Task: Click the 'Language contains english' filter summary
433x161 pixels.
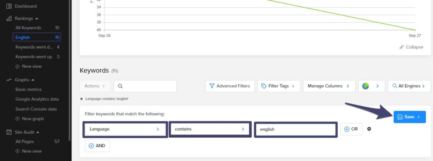Action: pyautogui.click(x=107, y=99)
